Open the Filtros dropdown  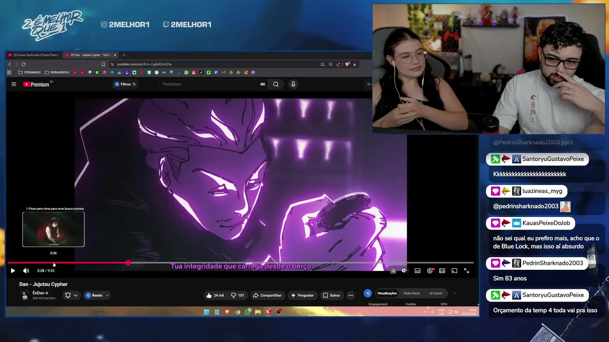pyautogui.click(x=125, y=84)
